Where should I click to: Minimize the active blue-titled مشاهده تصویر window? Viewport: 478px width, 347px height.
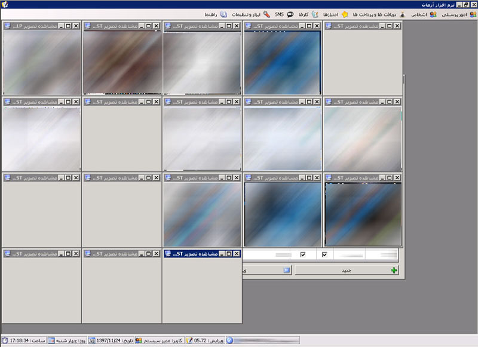(x=222, y=253)
